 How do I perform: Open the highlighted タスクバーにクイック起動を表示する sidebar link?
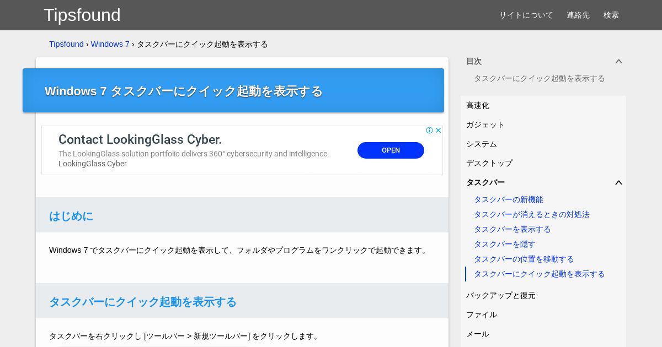540,274
